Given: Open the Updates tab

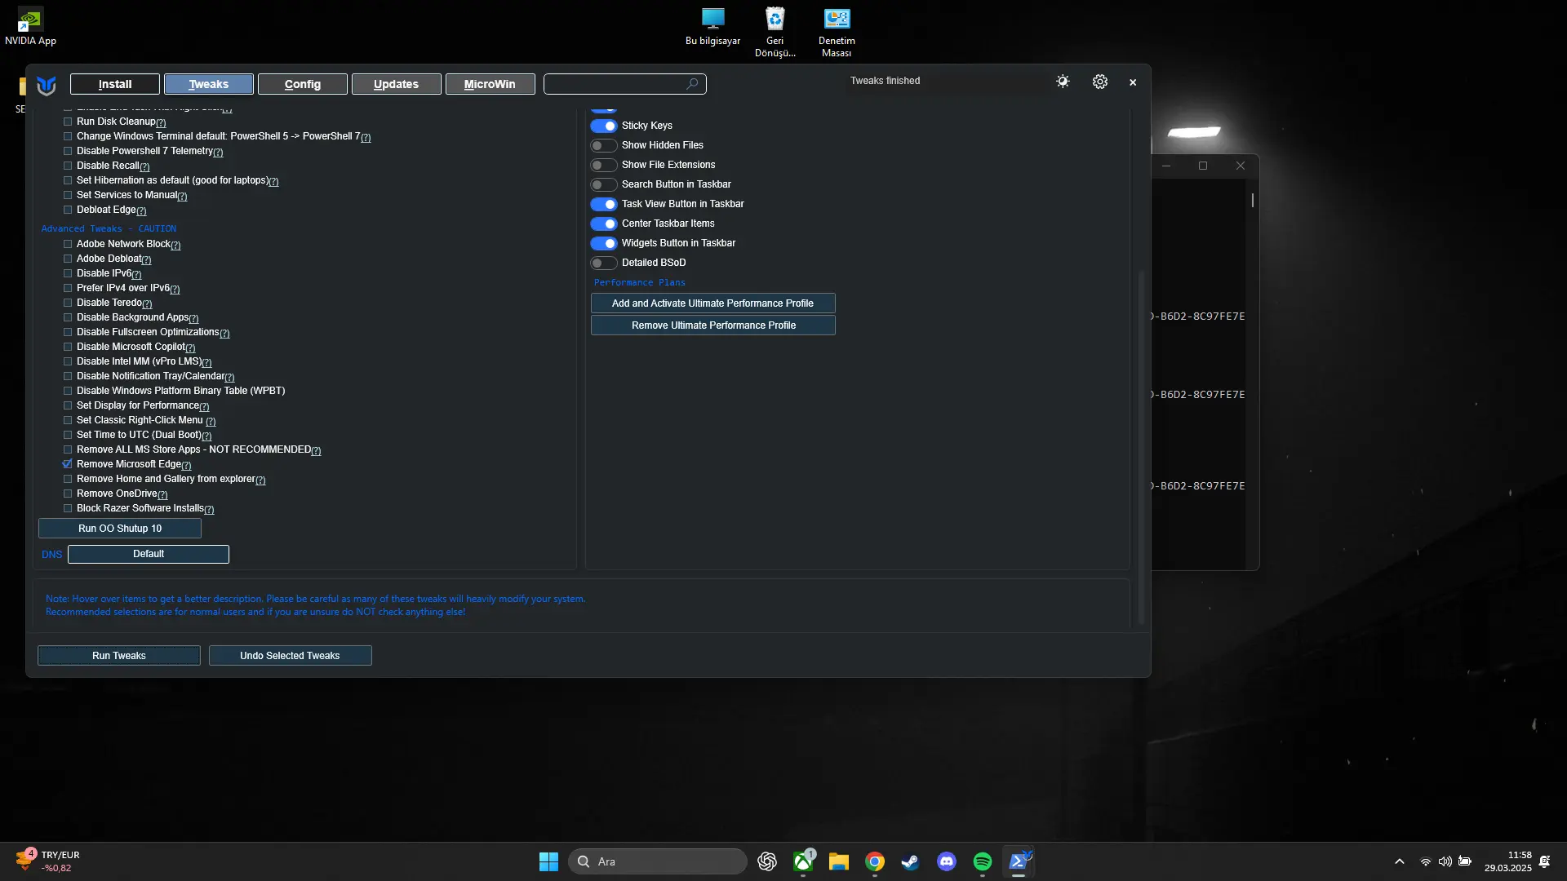Looking at the screenshot, I should pyautogui.click(x=397, y=84).
